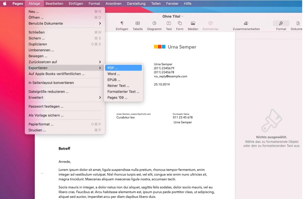Click the Kommentar speech bubble icon

tap(210, 23)
